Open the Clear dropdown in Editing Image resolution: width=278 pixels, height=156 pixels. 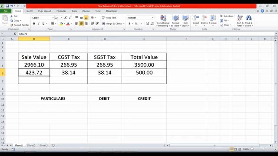coord(225,25)
